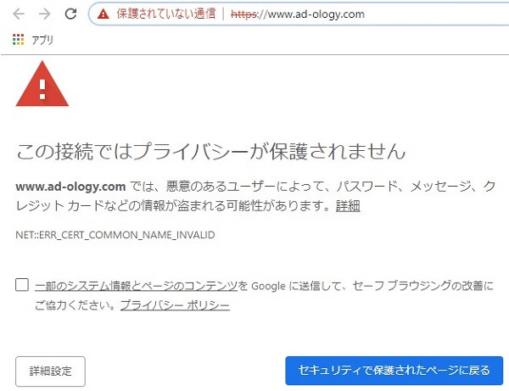
Task: Open the プライバシー ポリシー link
Action: coord(175,305)
